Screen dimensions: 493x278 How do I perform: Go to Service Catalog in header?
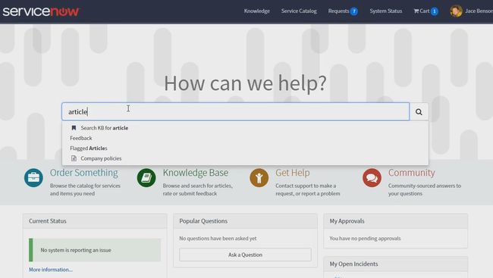tap(299, 11)
